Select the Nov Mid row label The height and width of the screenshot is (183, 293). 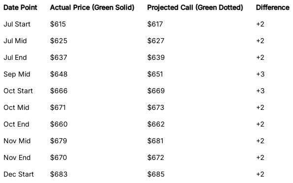coord(17,141)
